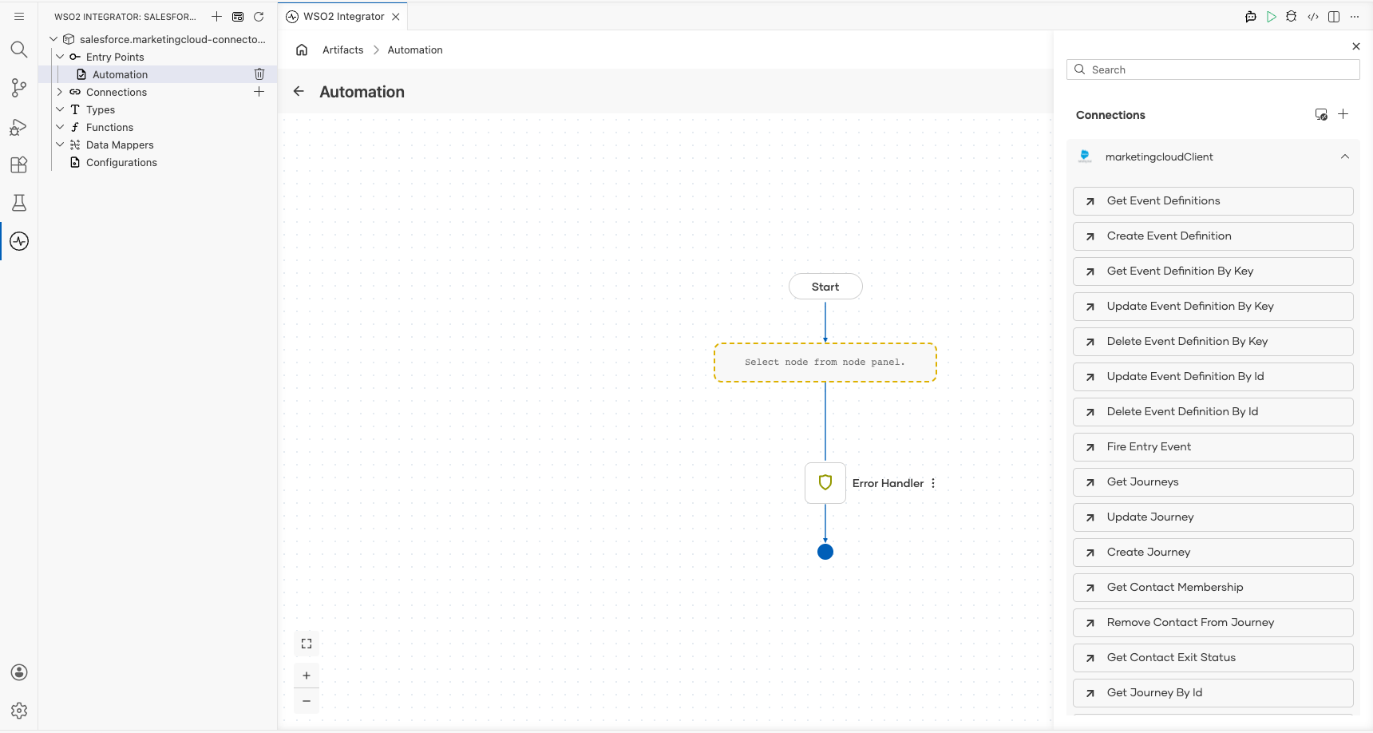
Task: Refresh the WSO2 Integrator project tree
Action: 259,16
